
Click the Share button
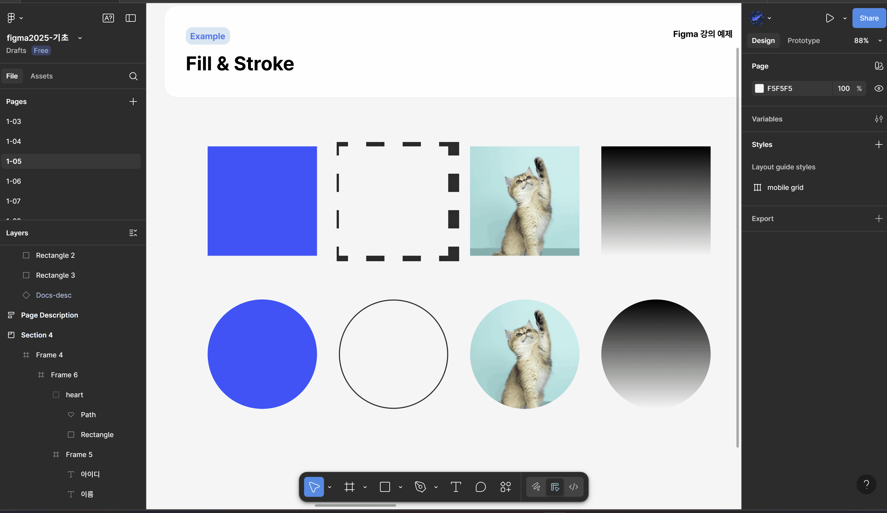pyautogui.click(x=869, y=18)
